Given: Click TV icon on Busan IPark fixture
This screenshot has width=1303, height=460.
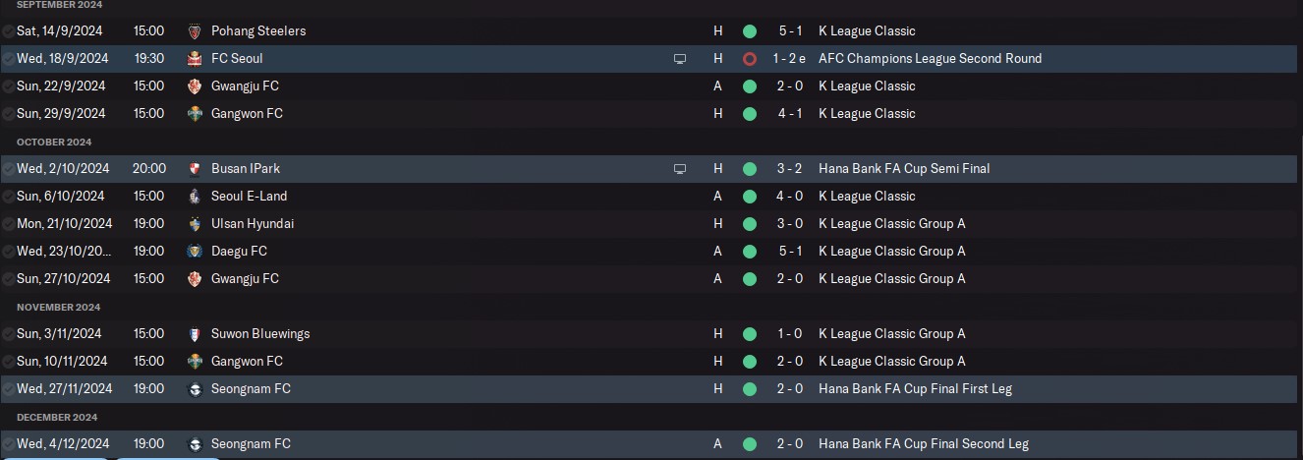Looking at the screenshot, I should pyautogui.click(x=679, y=169).
